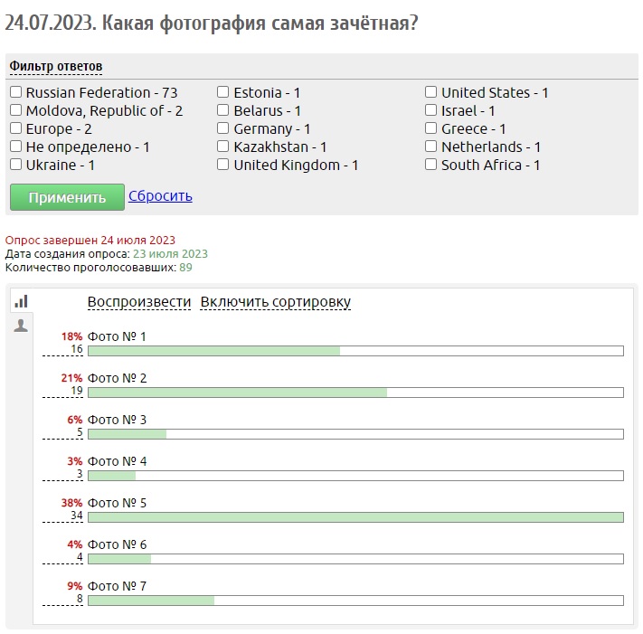This screenshot has width=643, height=634.
Task: Check the Greece filter checkbox
Action: pyautogui.click(x=431, y=128)
